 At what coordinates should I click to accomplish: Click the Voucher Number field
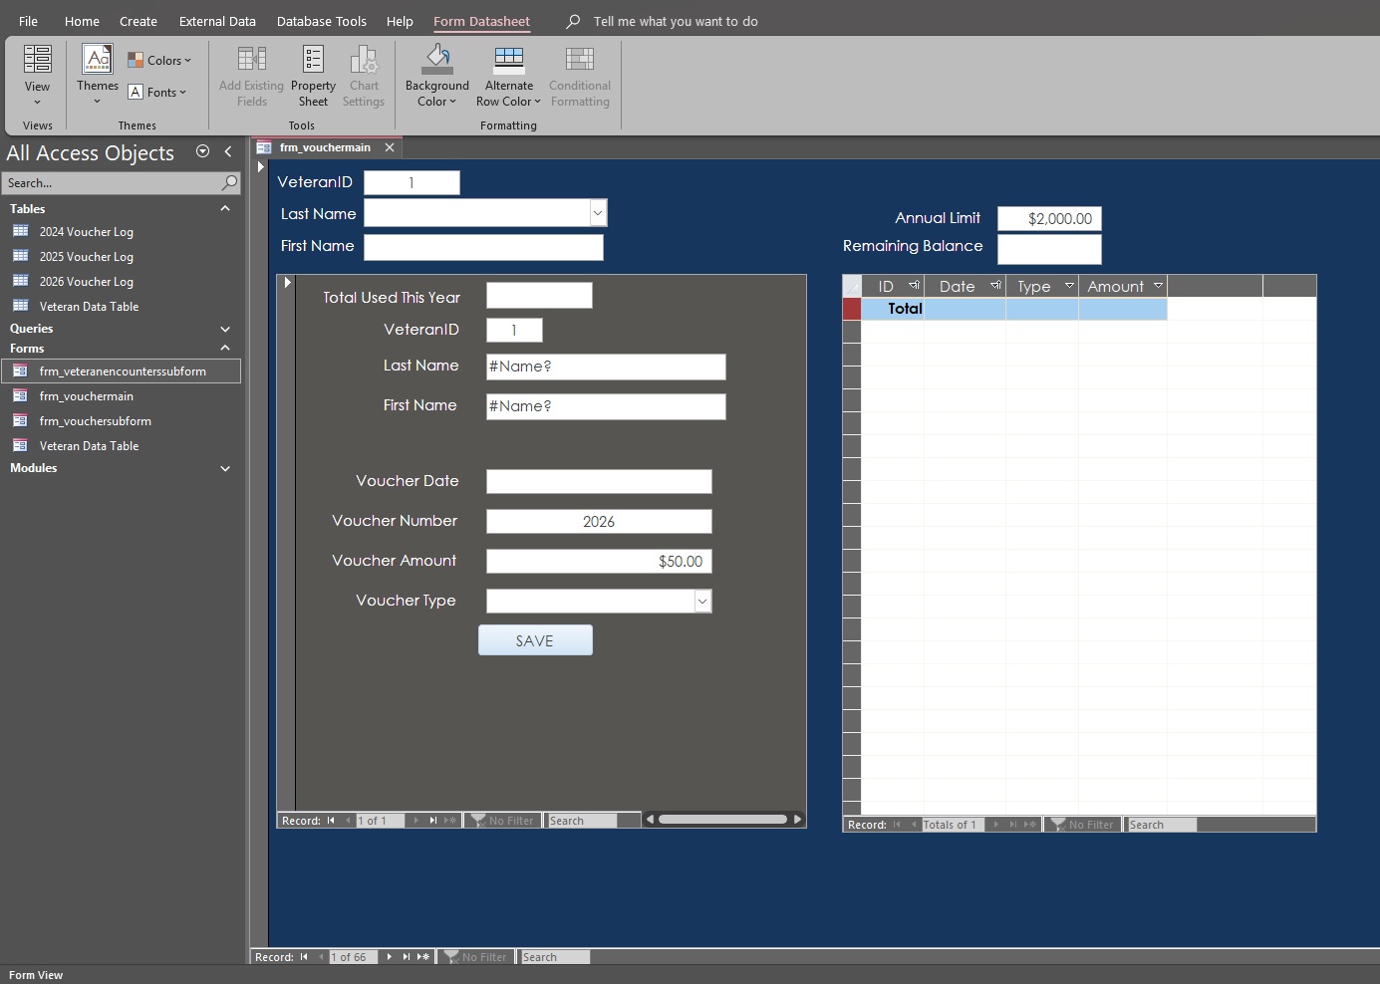(599, 522)
